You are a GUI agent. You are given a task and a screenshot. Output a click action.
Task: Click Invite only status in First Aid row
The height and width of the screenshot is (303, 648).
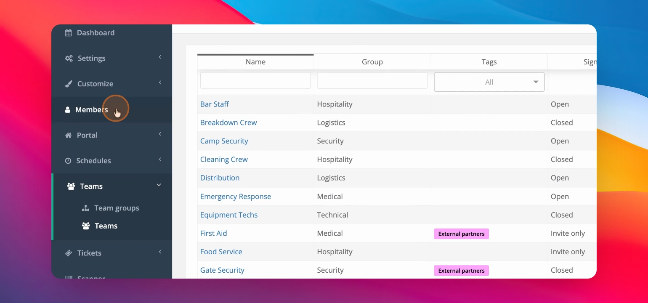point(568,233)
